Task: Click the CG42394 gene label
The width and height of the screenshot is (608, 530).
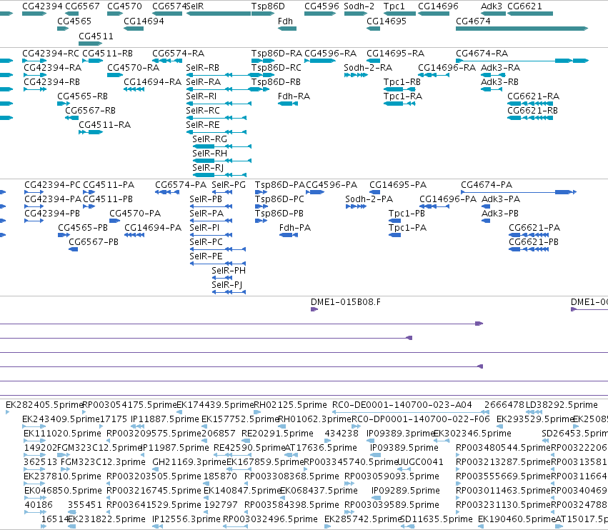Action: click(42, 6)
